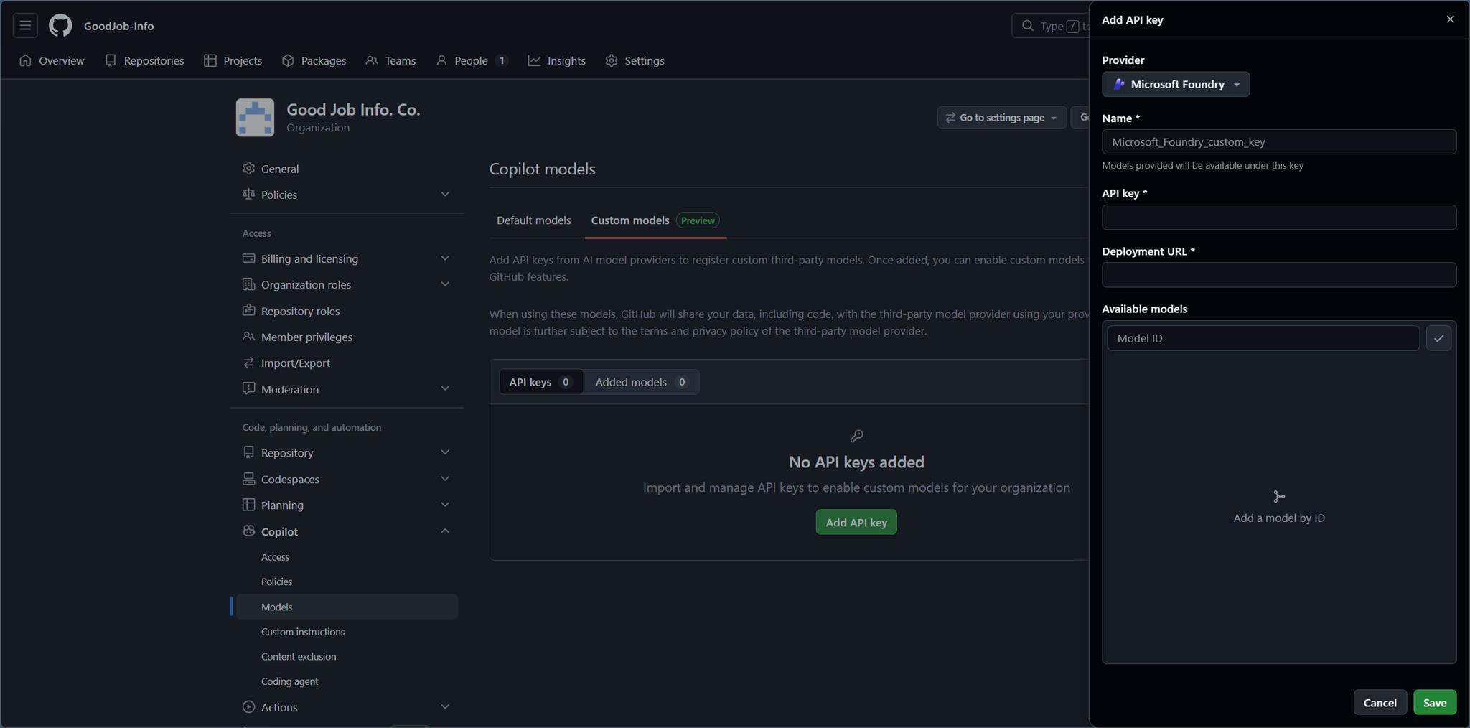1470x728 pixels.
Task: Click the GitHub logo icon
Action: 60,26
